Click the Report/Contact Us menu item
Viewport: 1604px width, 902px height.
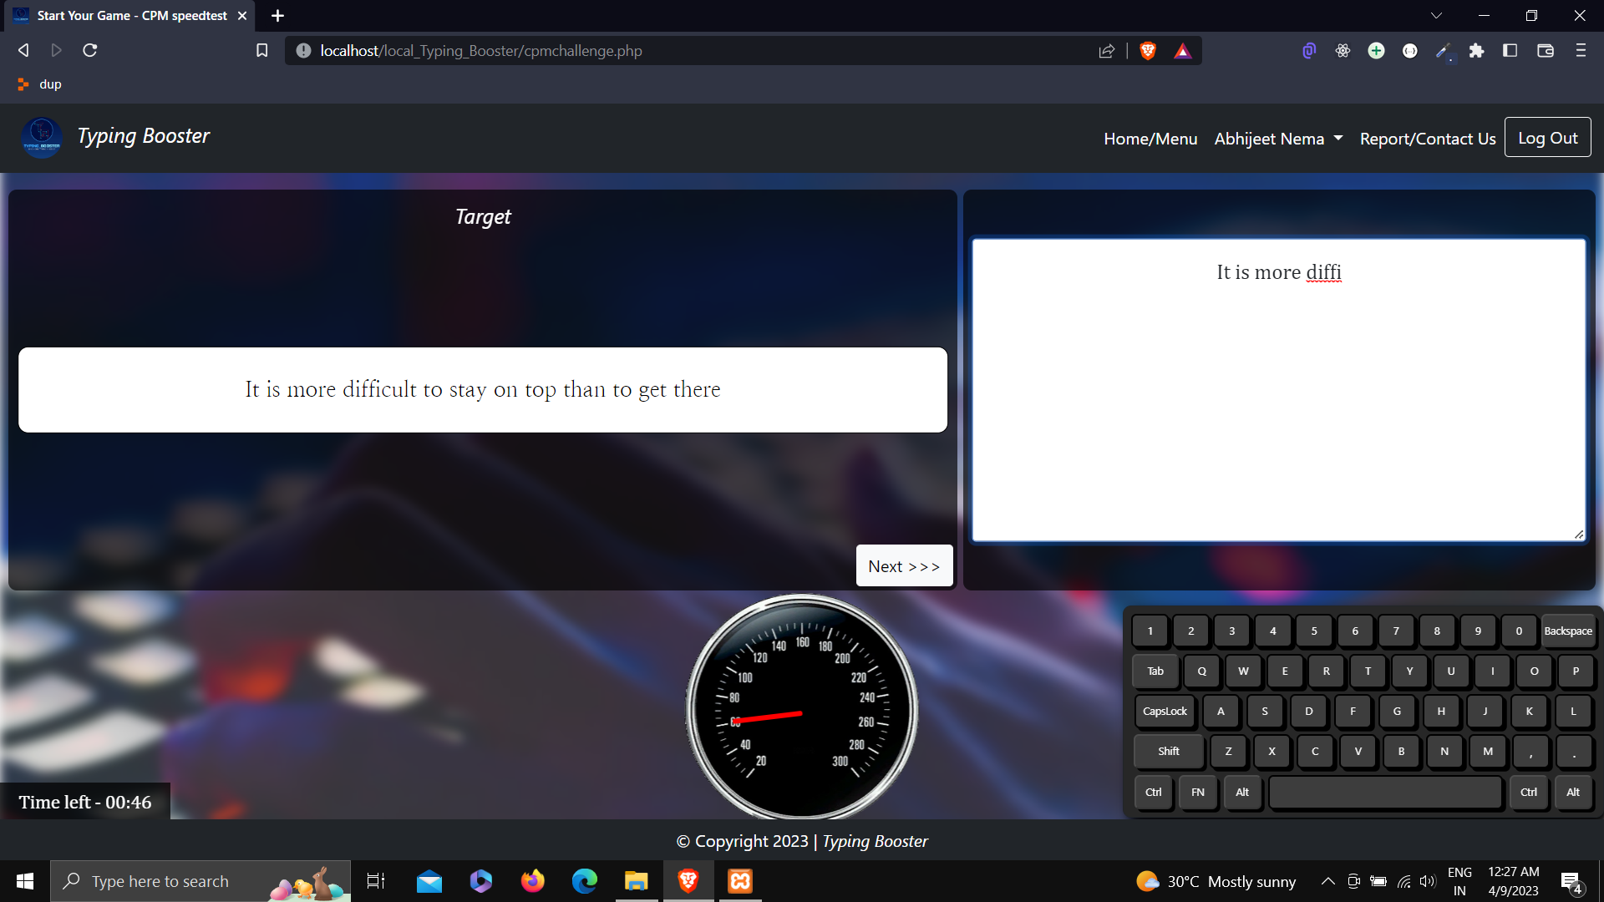1428,139
